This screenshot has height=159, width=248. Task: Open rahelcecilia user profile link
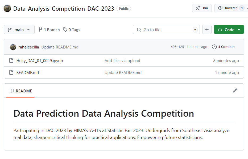point(29,47)
